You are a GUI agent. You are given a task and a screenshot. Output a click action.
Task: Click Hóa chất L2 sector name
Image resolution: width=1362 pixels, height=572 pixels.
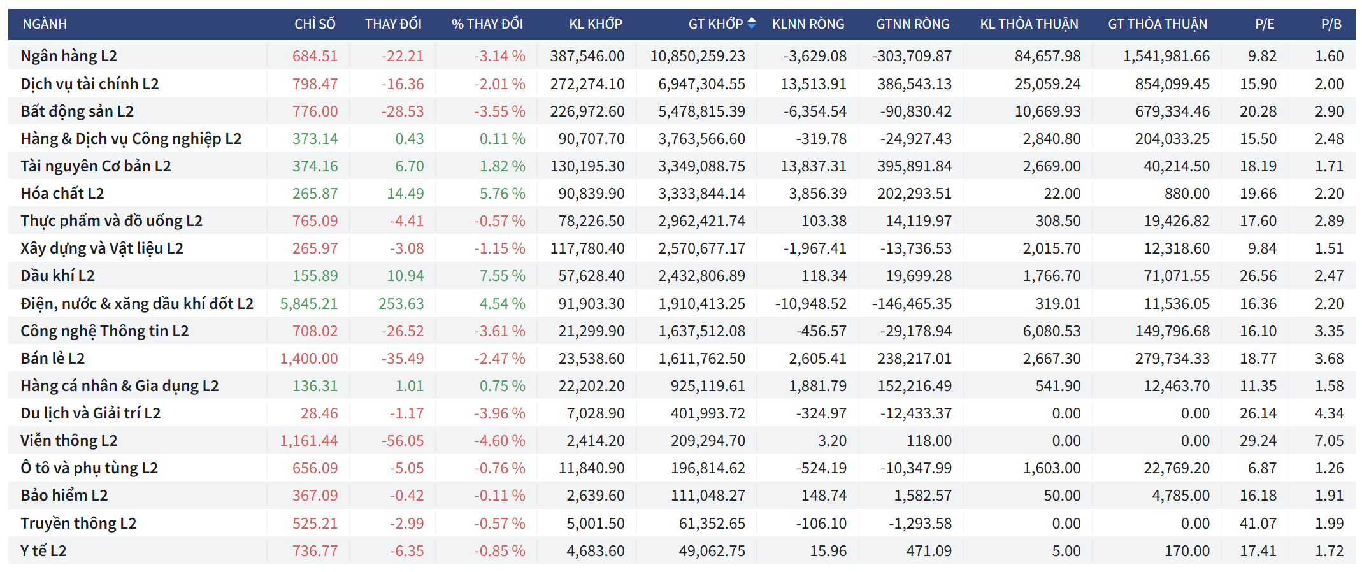coord(62,194)
